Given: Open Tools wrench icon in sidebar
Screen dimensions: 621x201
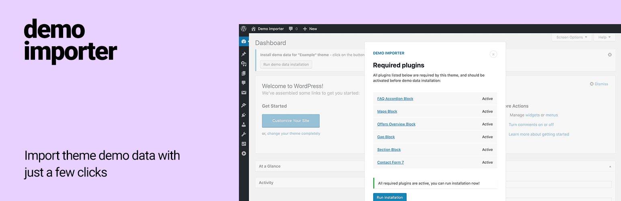Looking at the screenshot, I should coord(244,134).
